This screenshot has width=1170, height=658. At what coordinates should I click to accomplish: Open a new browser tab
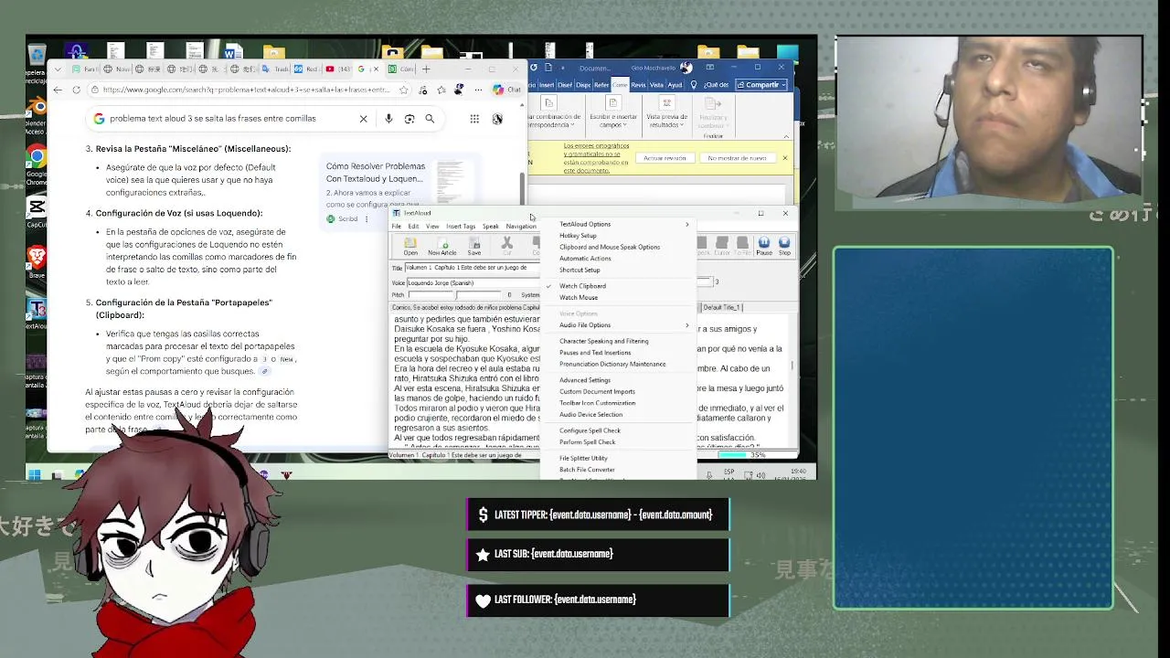(426, 69)
